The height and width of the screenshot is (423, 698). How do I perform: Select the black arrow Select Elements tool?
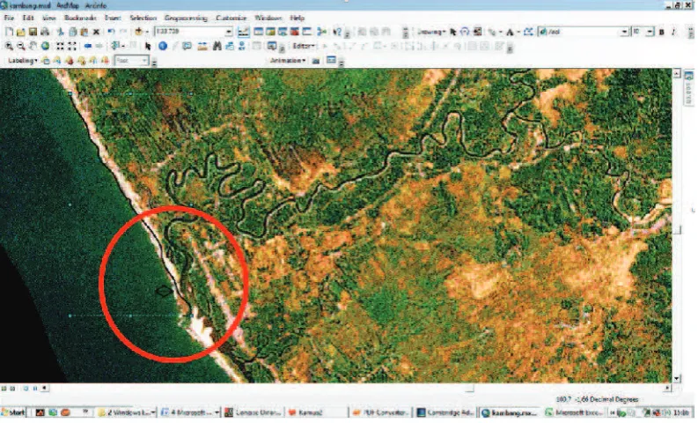coord(148,47)
